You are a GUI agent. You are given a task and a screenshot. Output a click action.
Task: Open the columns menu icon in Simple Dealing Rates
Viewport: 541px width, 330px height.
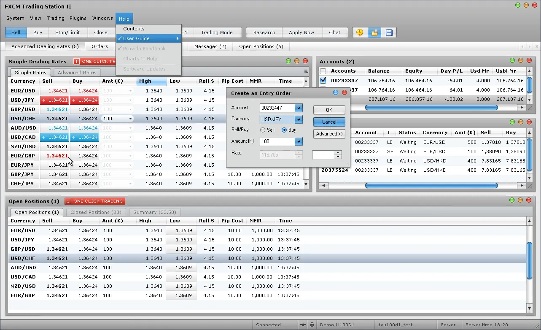click(x=306, y=72)
